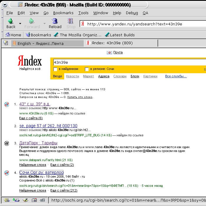This screenshot has height=206, width=206.
Task: Click the @ icon beside result 1
Action: point(7,104)
